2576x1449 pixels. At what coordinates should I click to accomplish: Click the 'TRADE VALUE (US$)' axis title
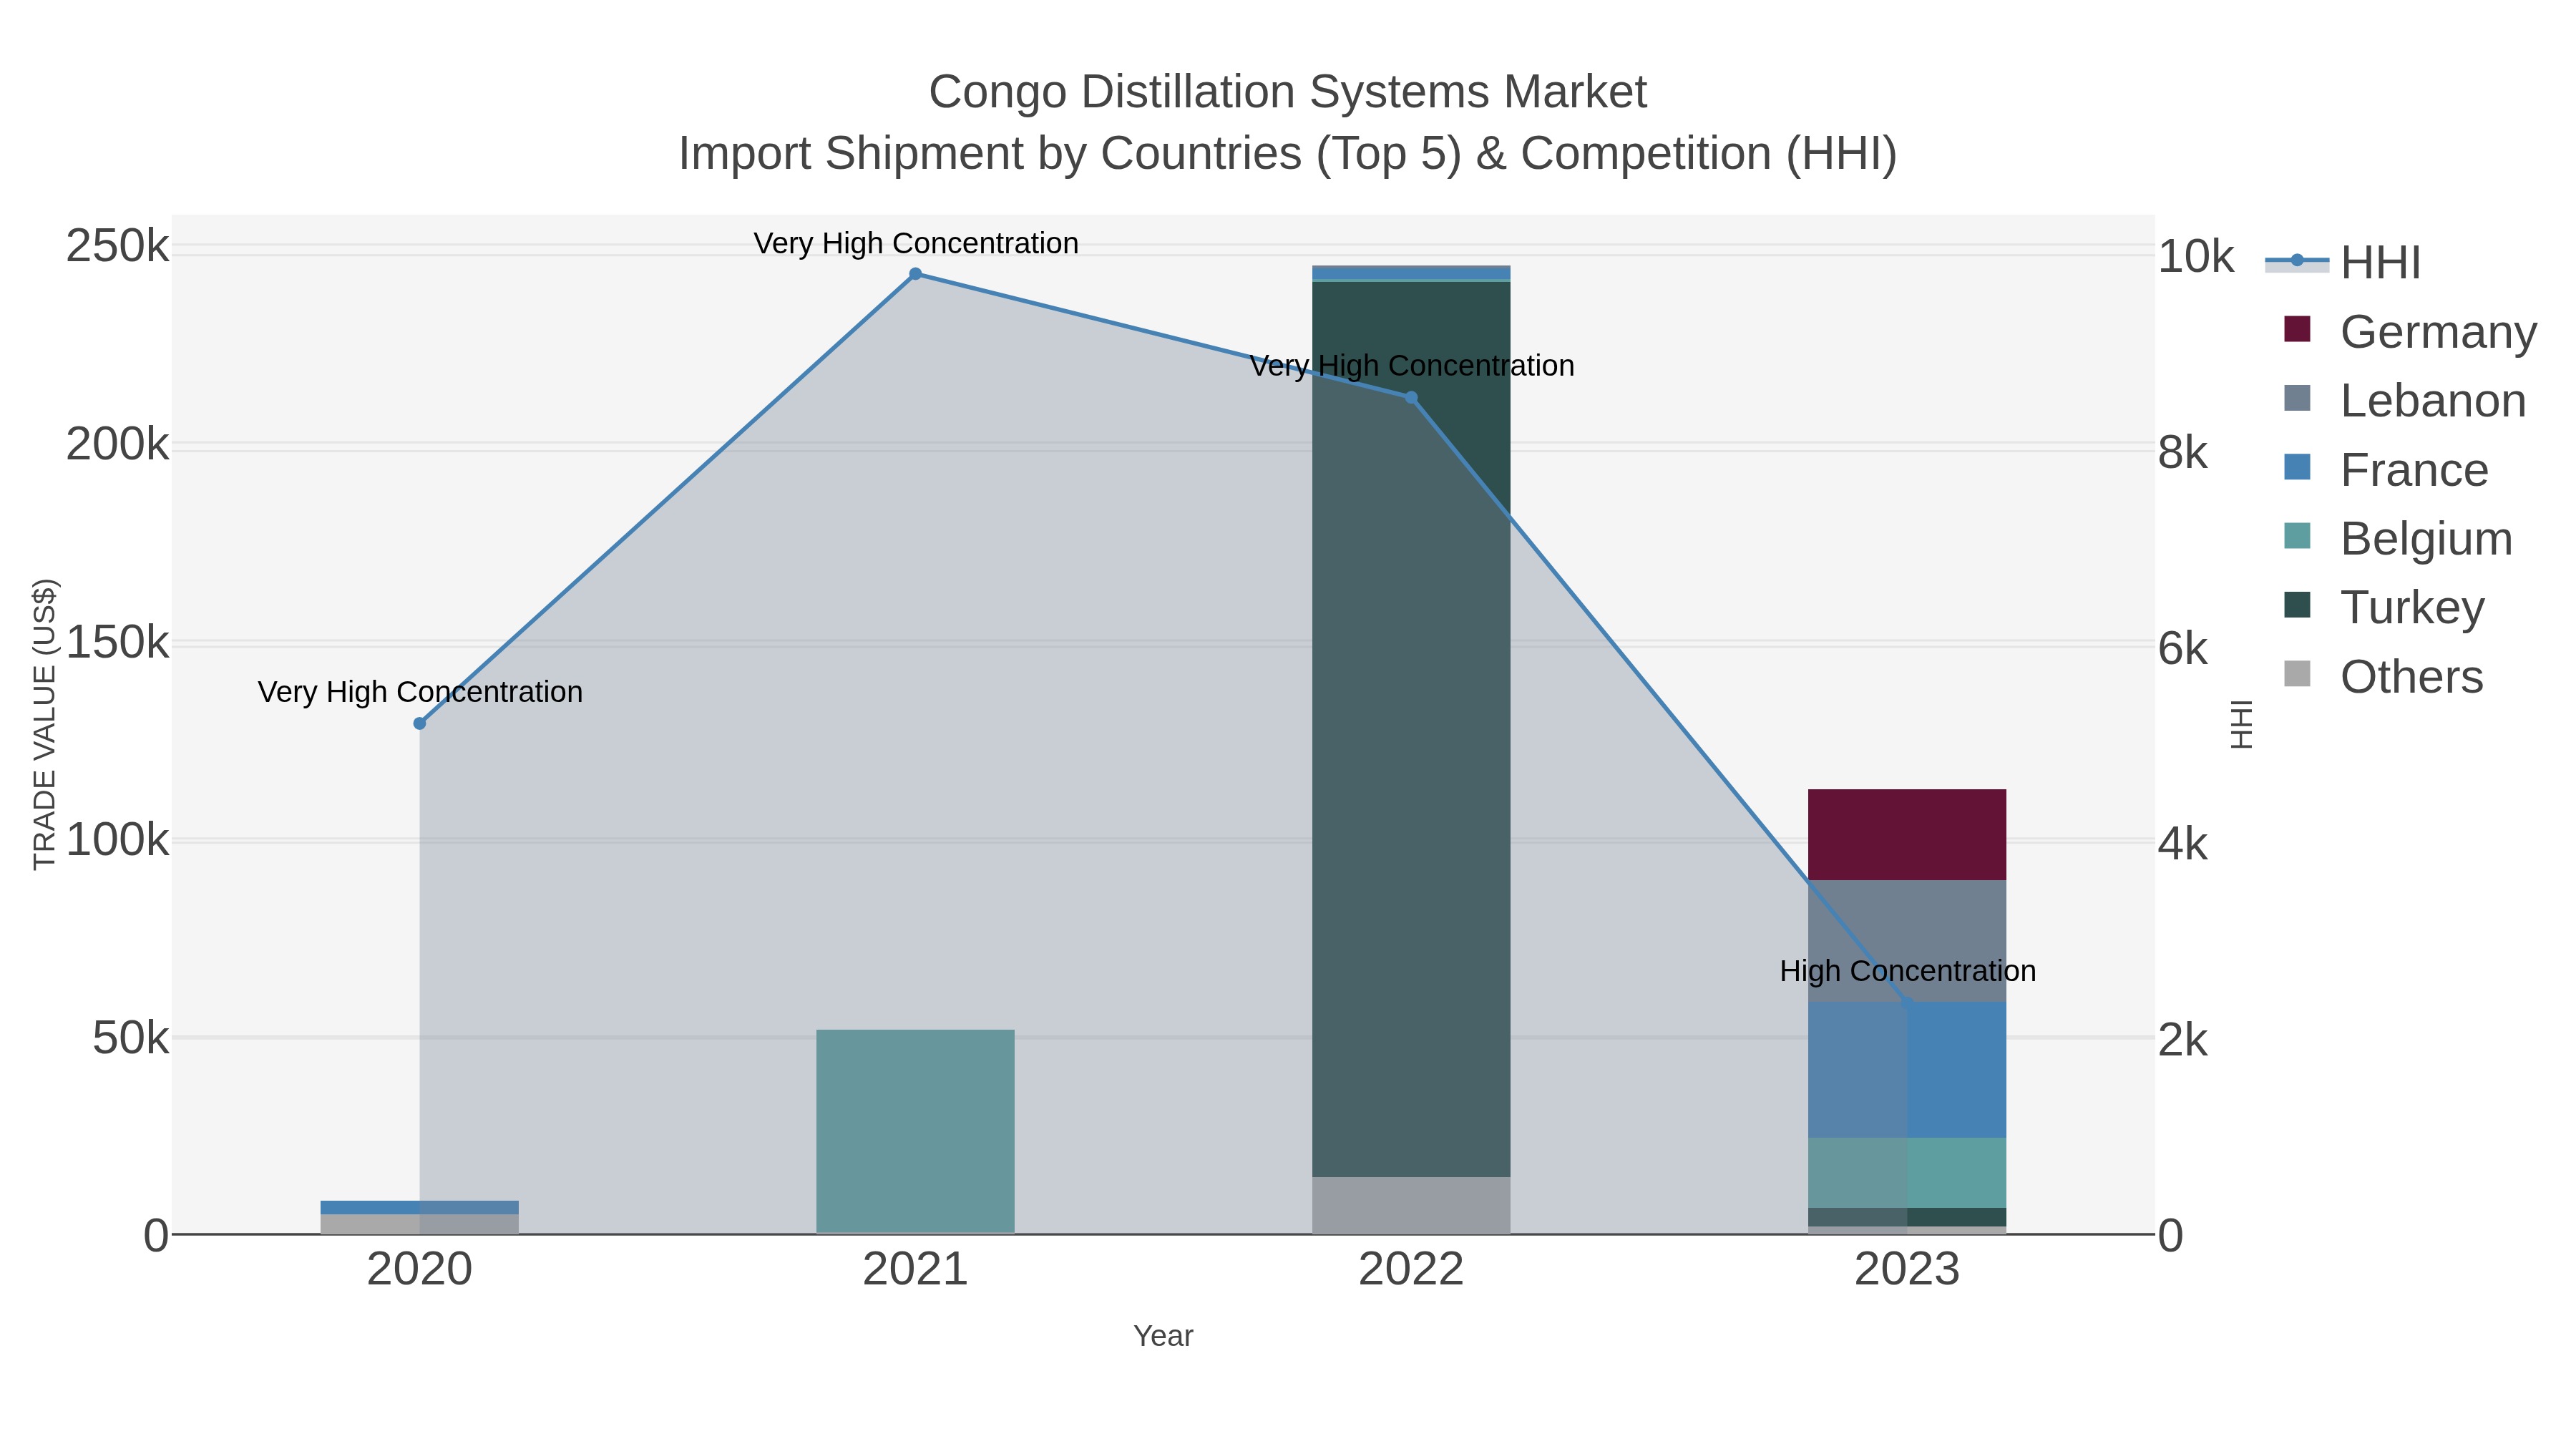point(45,724)
